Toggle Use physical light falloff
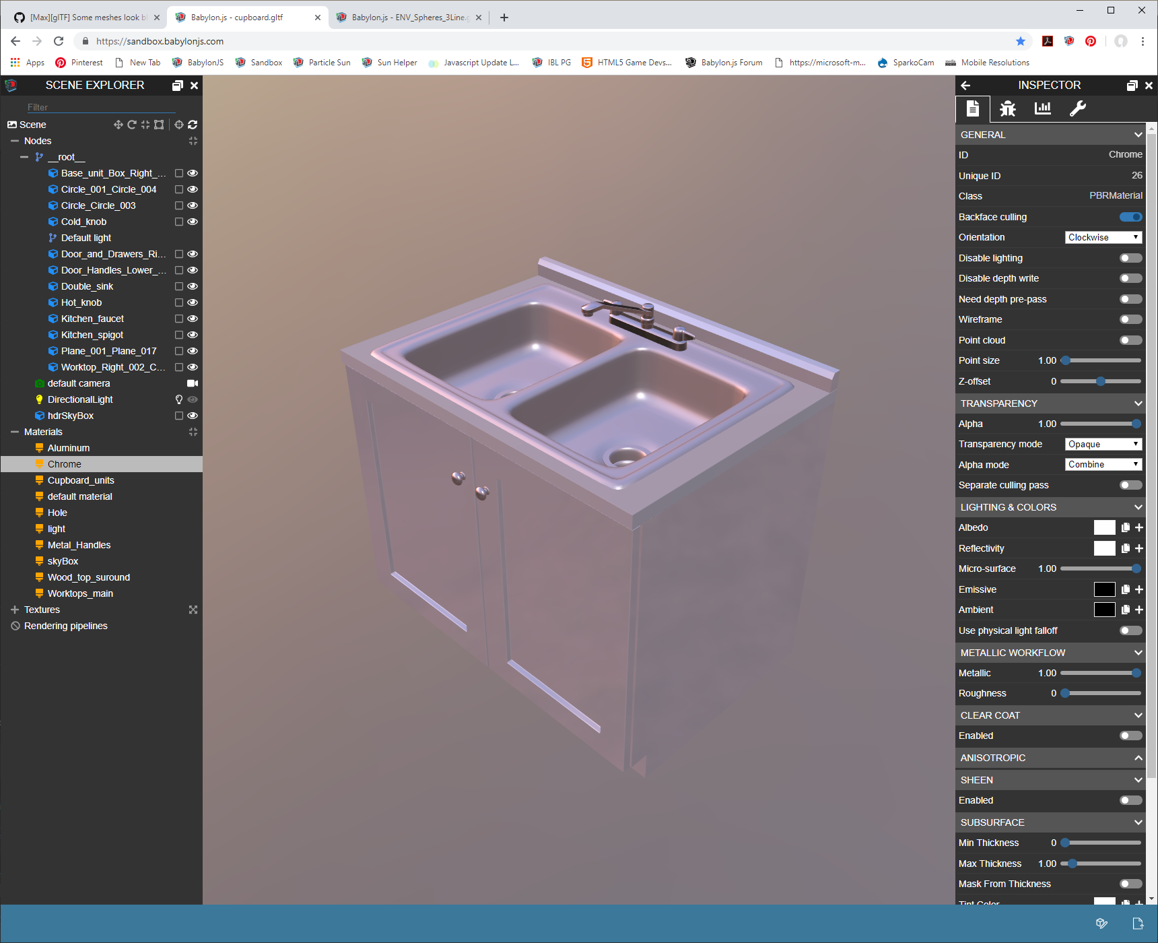The image size is (1158, 943). pyautogui.click(x=1131, y=630)
